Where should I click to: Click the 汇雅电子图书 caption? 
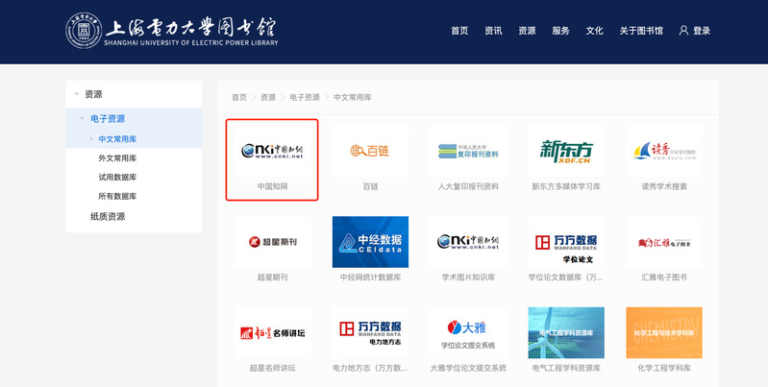pos(664,278)
